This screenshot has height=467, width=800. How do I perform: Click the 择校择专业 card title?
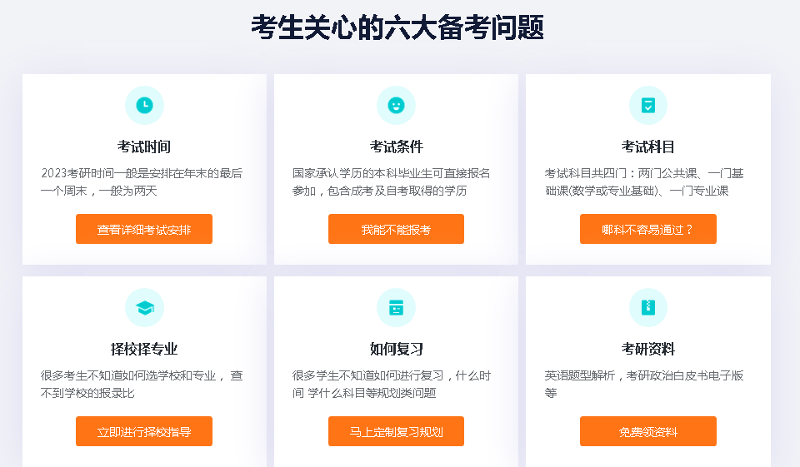click(144, 350)
